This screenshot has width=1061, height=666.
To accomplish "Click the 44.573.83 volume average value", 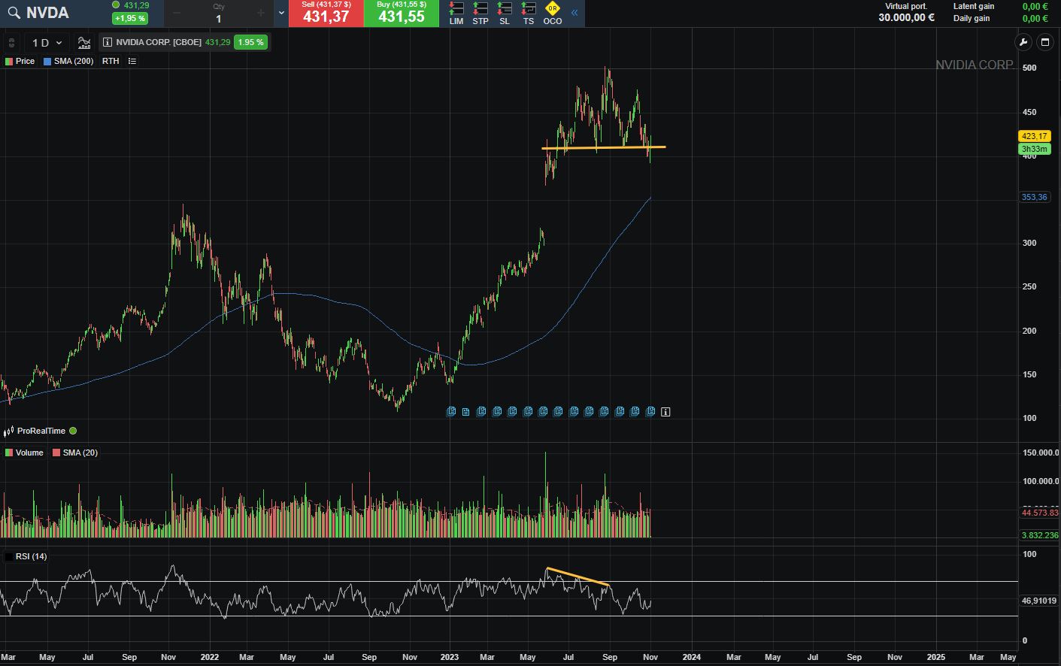I will coord(1039,513).
